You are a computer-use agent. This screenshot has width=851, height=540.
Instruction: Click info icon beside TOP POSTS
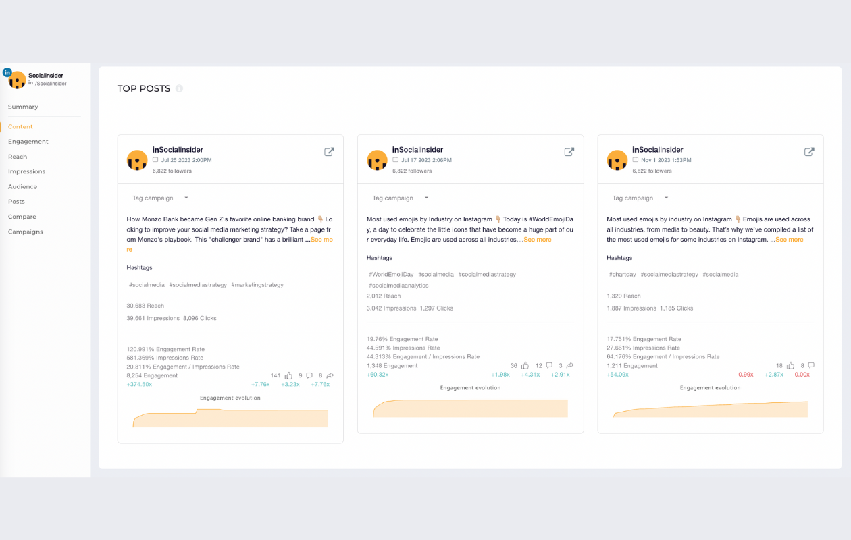(179, 88)
